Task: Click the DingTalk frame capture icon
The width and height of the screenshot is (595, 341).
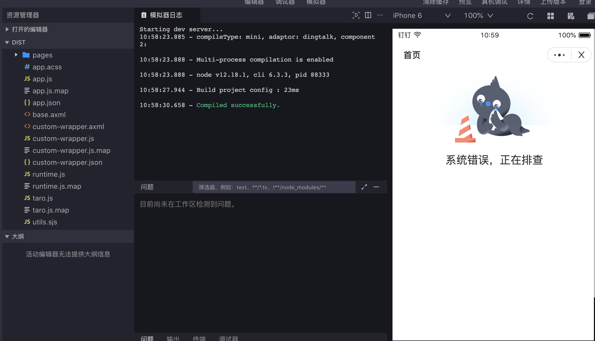Action: pyautogui.click(x=356, y=15)
